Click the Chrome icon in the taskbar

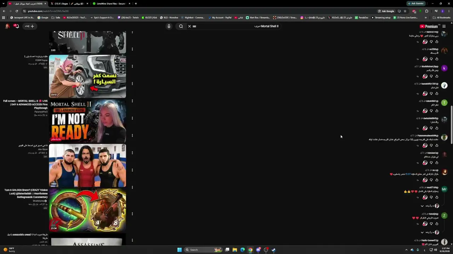[x=250, y=250]
